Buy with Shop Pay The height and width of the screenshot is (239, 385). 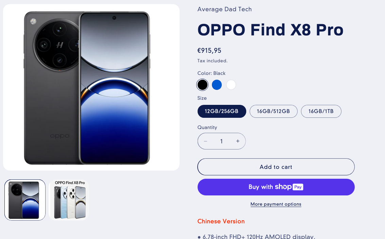point(276,187)
